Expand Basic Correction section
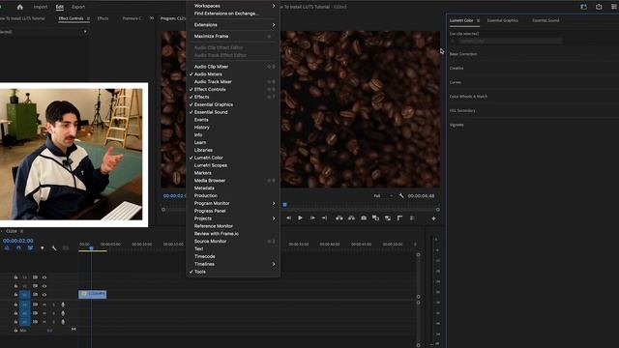Viewport: 619px width, 348px height. 463,54
